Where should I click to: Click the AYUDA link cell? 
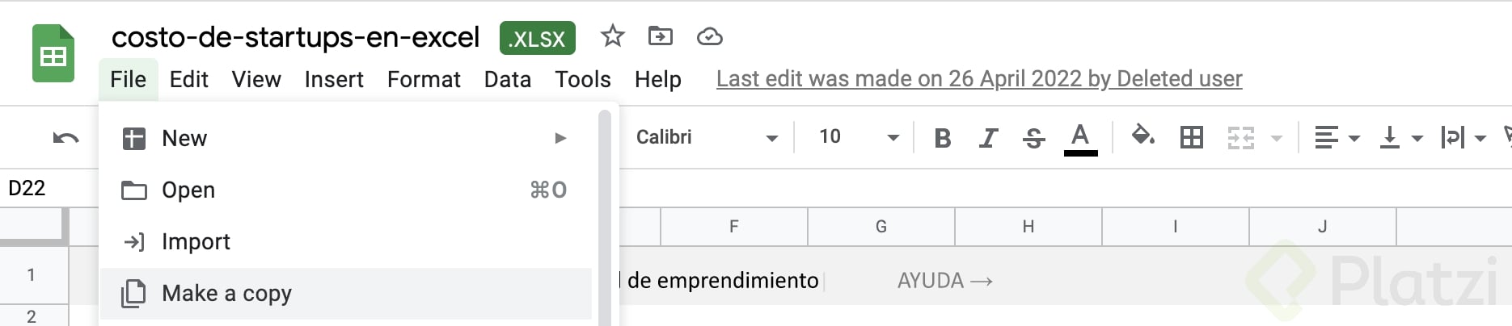point(944,281)
